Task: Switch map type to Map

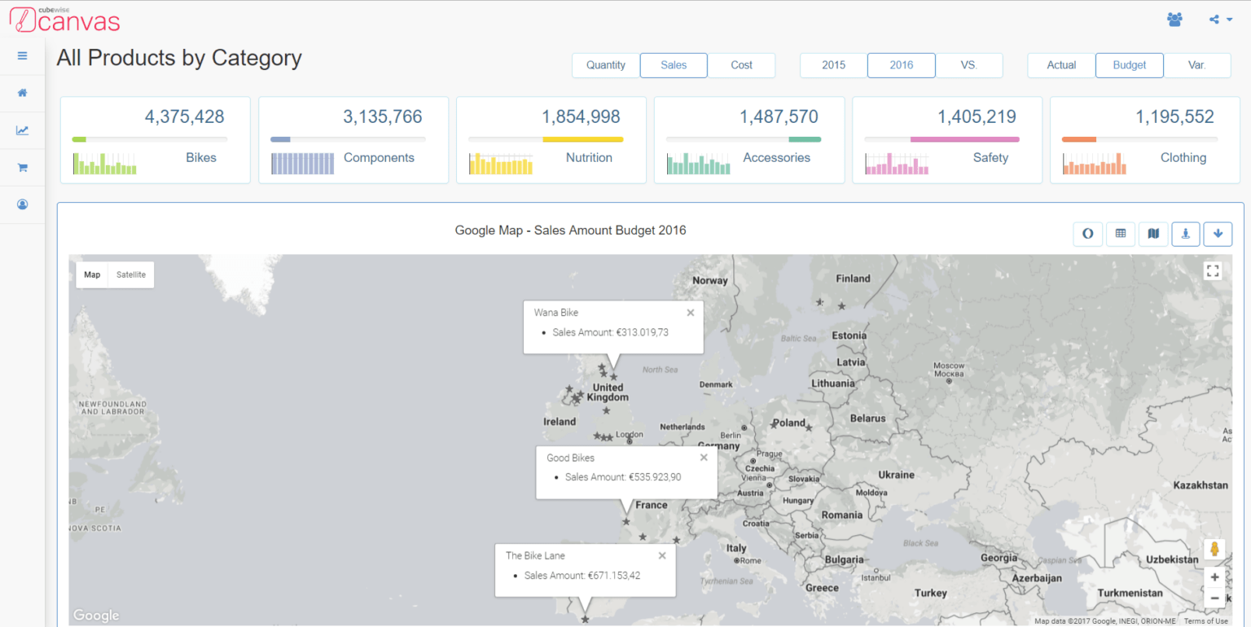Action: click(x=92, y=274)
